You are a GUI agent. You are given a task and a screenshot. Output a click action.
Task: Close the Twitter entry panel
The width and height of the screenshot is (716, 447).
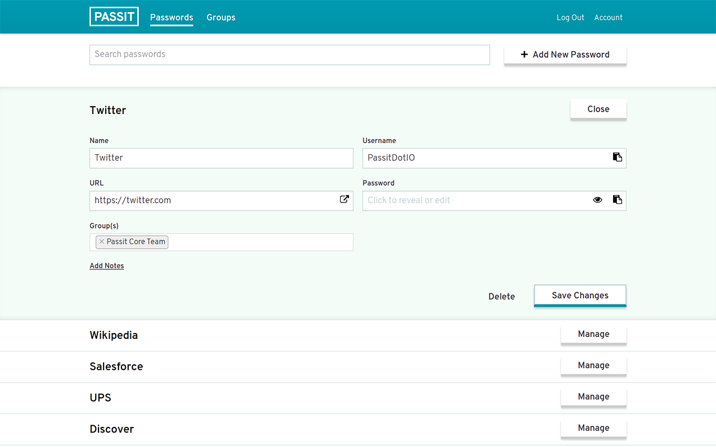click(598, 109)
